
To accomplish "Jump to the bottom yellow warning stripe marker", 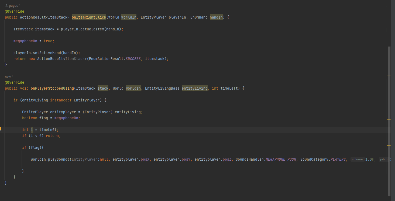I will (389, 145).
